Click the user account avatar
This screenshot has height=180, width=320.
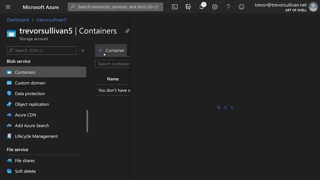pyautogui.click(x=313, y=7)
